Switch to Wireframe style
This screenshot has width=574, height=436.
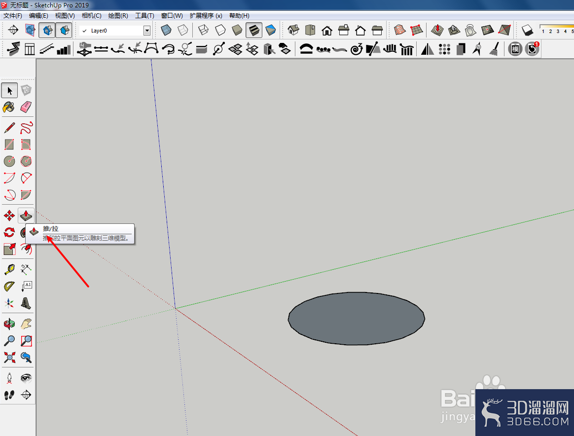tap(203, 30)
